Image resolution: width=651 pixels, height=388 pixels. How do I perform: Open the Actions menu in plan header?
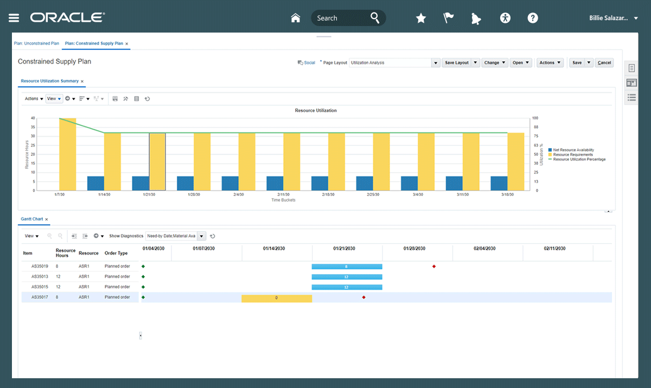click(550, 63)
